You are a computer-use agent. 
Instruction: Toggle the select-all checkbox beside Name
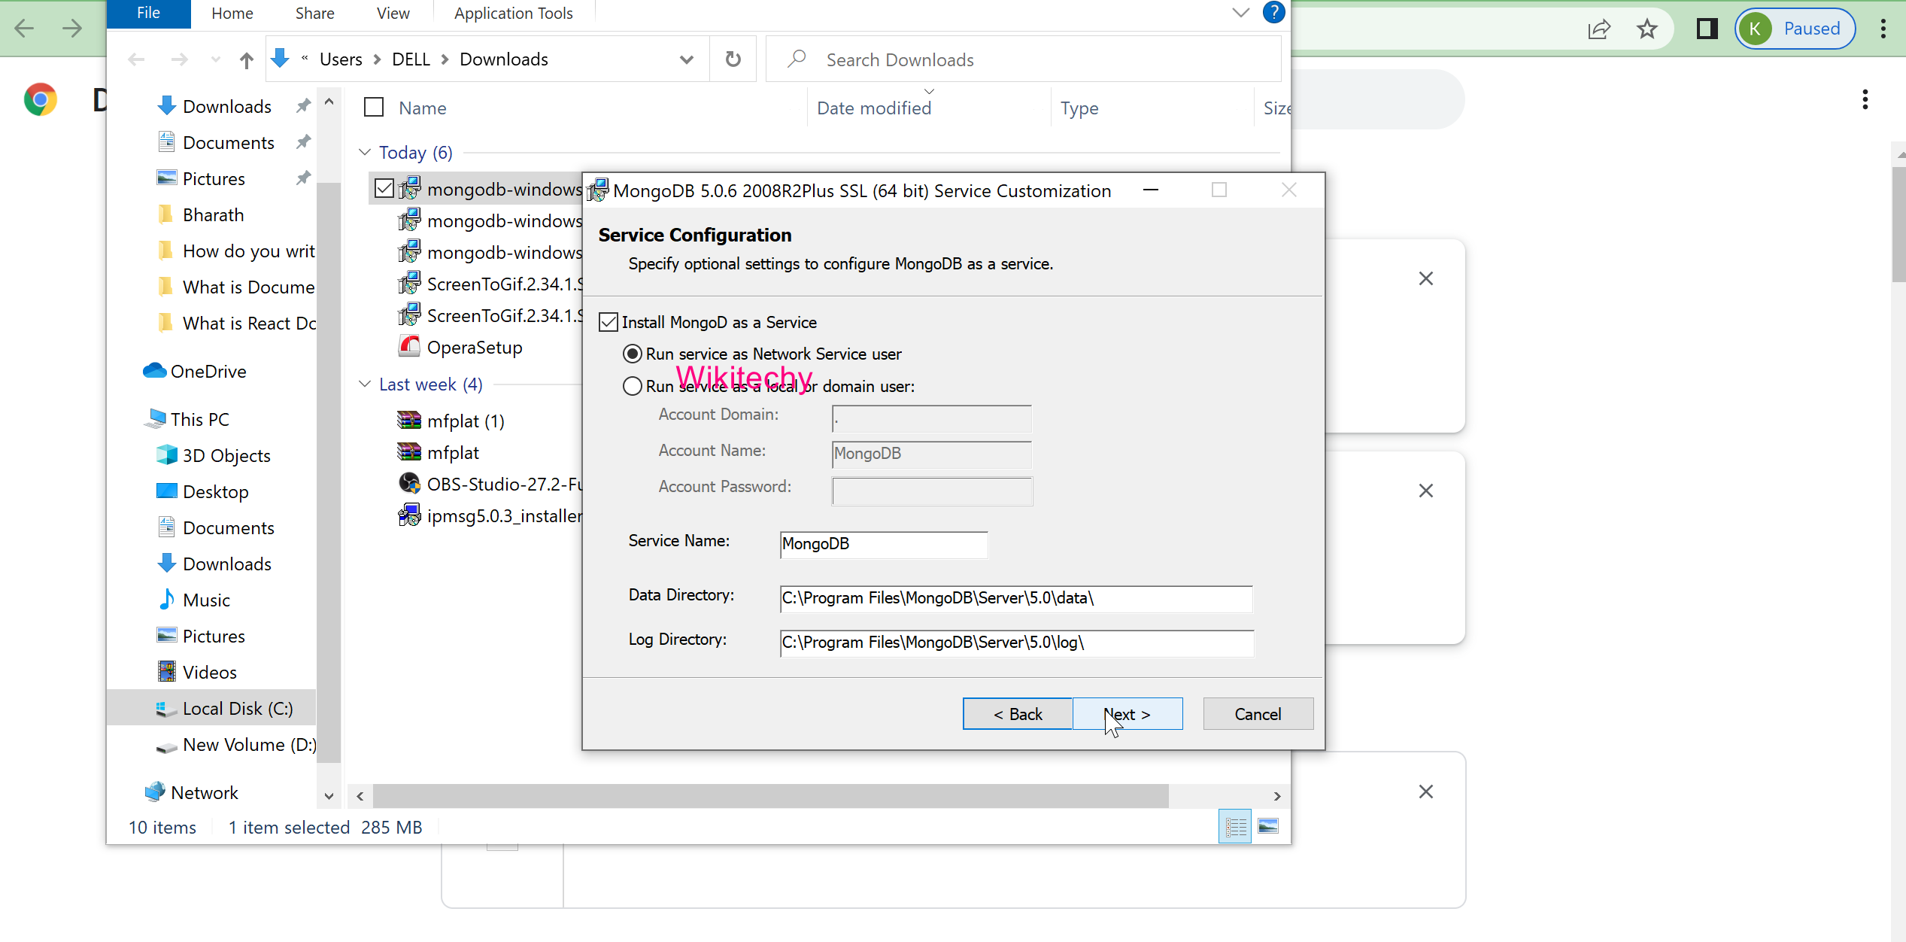[374, 108]
